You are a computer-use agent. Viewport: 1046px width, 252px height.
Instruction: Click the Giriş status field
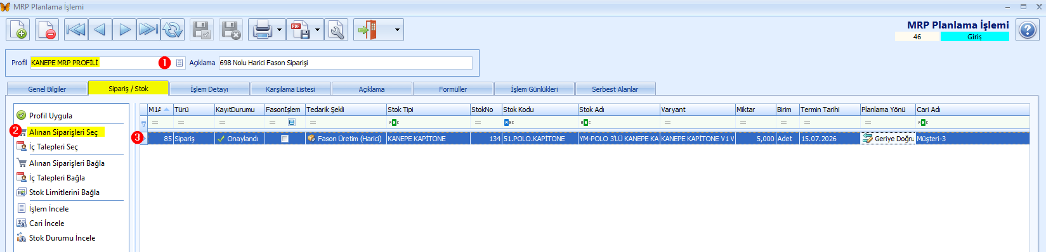click(x=975, y=37)
